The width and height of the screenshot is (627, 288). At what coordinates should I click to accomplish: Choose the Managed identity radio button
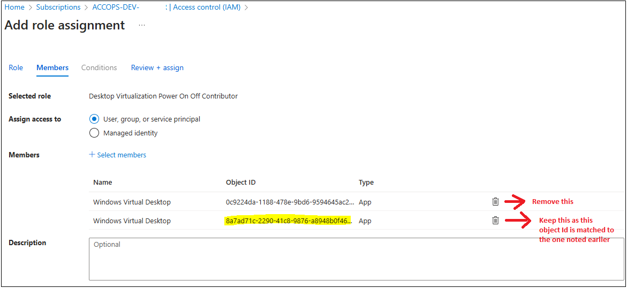coord(94,133)
